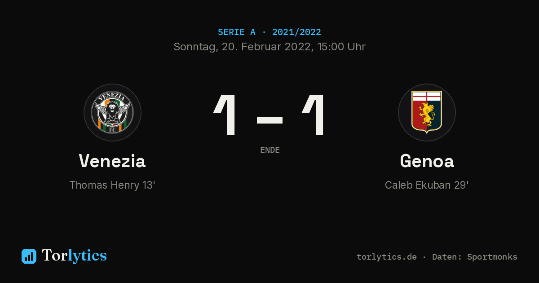Open the torlytics.de website text
This screenshot has width=539, height=283.
387,257
